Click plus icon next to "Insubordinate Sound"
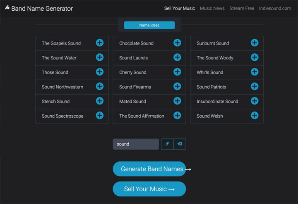The height and width of the screenshot is (204, 298). (255, 101)
